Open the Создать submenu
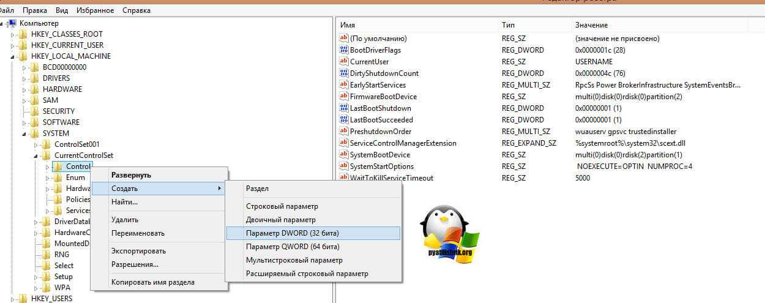765x303 pixels. point(159,189)
